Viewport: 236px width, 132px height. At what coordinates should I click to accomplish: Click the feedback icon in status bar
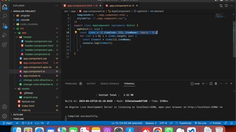tap(225, 123)
